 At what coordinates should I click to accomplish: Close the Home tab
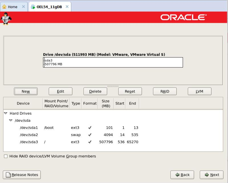(23, 7)
